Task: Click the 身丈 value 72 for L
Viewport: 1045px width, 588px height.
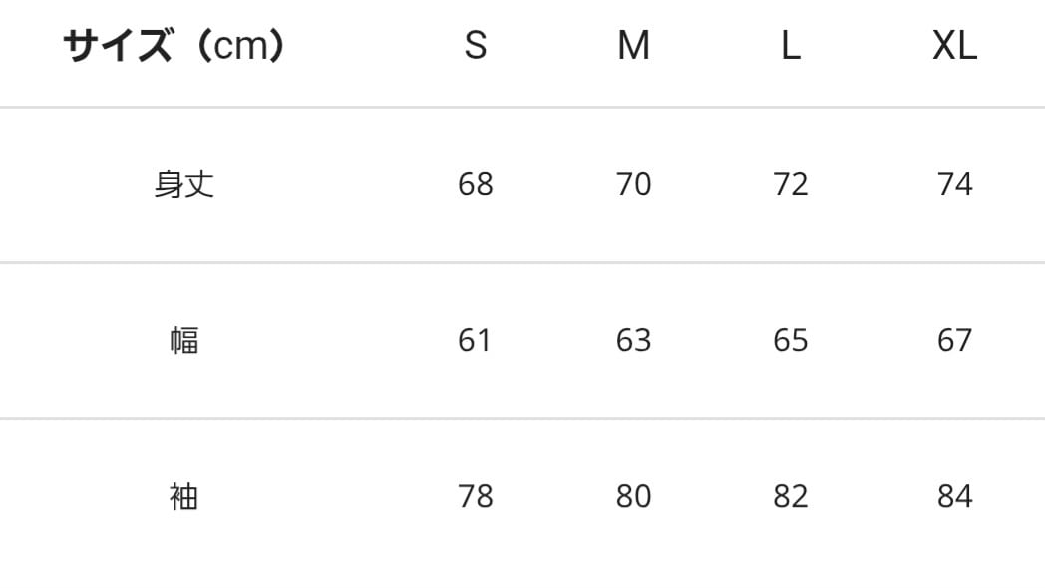Action: pyautogui.click(x=791, y=184)
